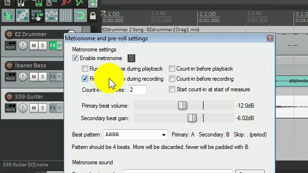The image size is (308, 173).
Task: Select EZ Drummer track name
Action: (x=31, y=34)
